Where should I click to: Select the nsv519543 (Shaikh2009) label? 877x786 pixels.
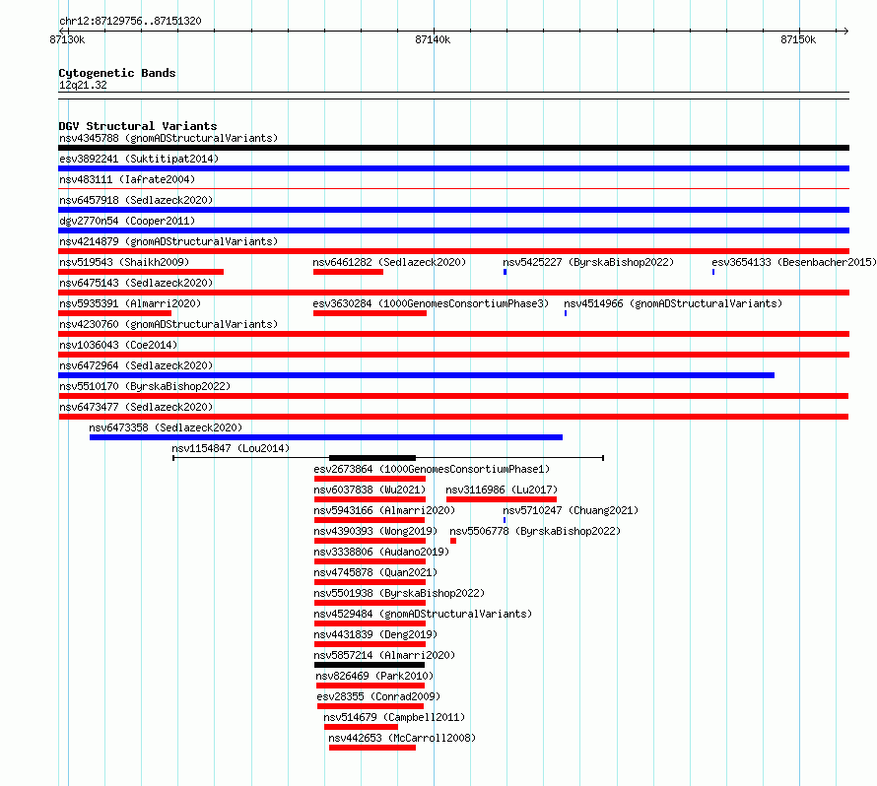124,262
